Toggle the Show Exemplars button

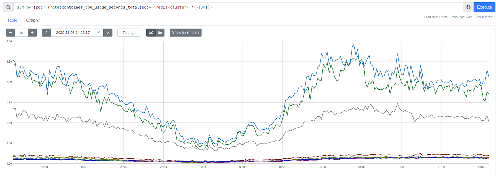(x=185, y=33)
